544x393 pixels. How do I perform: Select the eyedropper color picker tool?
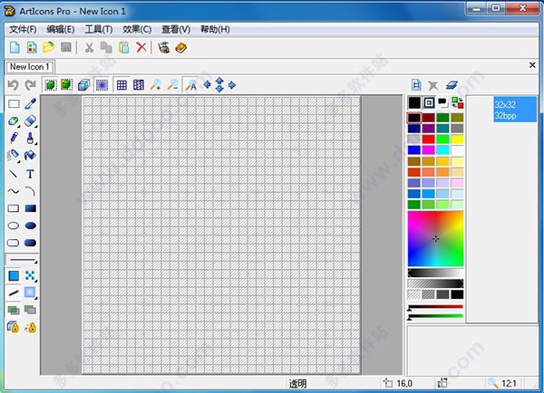pos(31,103)
